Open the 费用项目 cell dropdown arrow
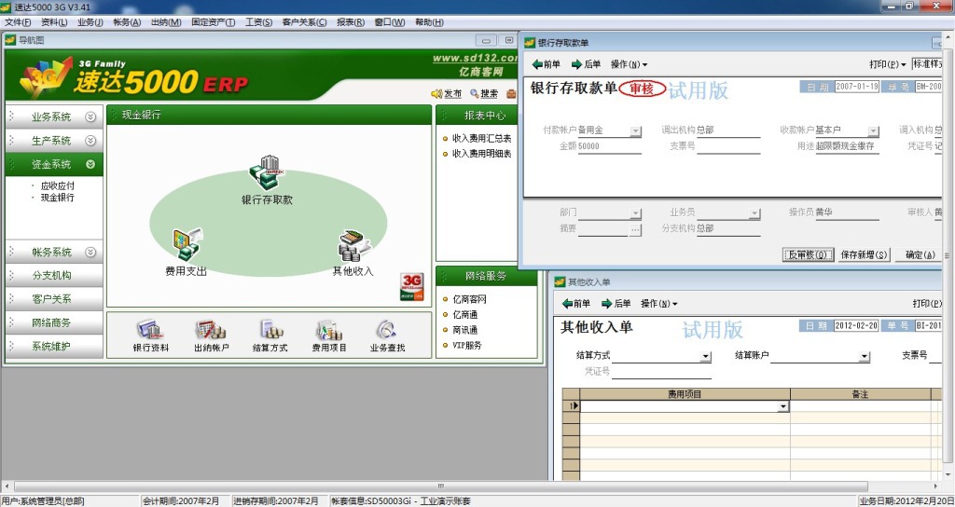The height and width of the screenshot is (507, 955). tap(783, 406)
